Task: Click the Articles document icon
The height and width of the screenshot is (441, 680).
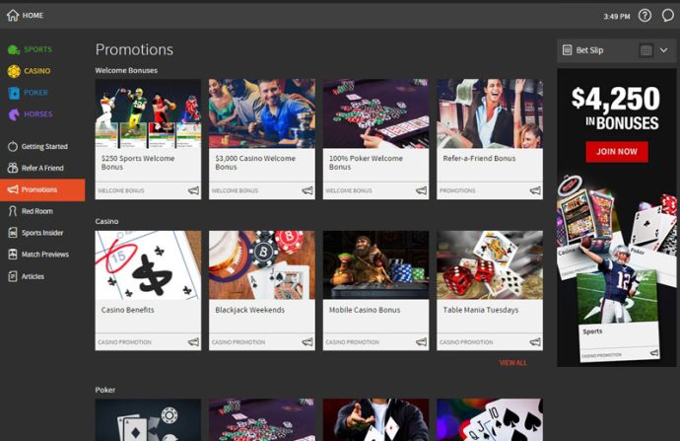Action: point(13,276)
